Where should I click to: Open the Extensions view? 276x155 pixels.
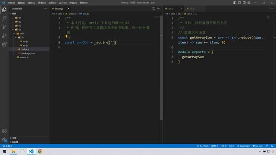(4, 44)
